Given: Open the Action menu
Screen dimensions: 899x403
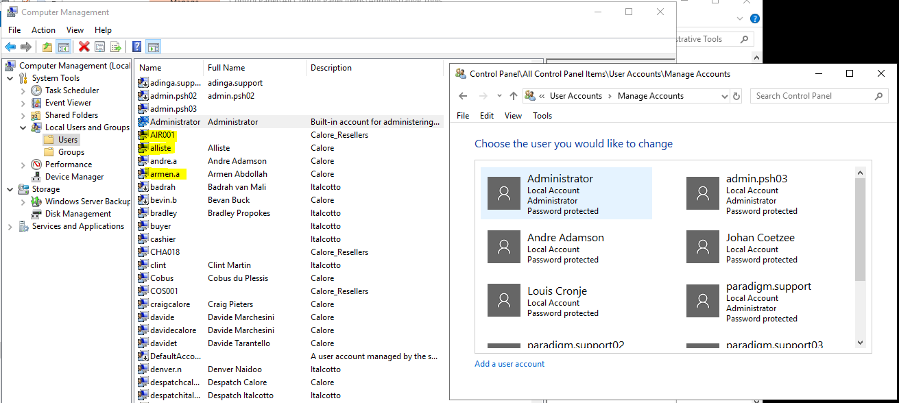Looking at the screenshot, I should click(x=43, y=30).
